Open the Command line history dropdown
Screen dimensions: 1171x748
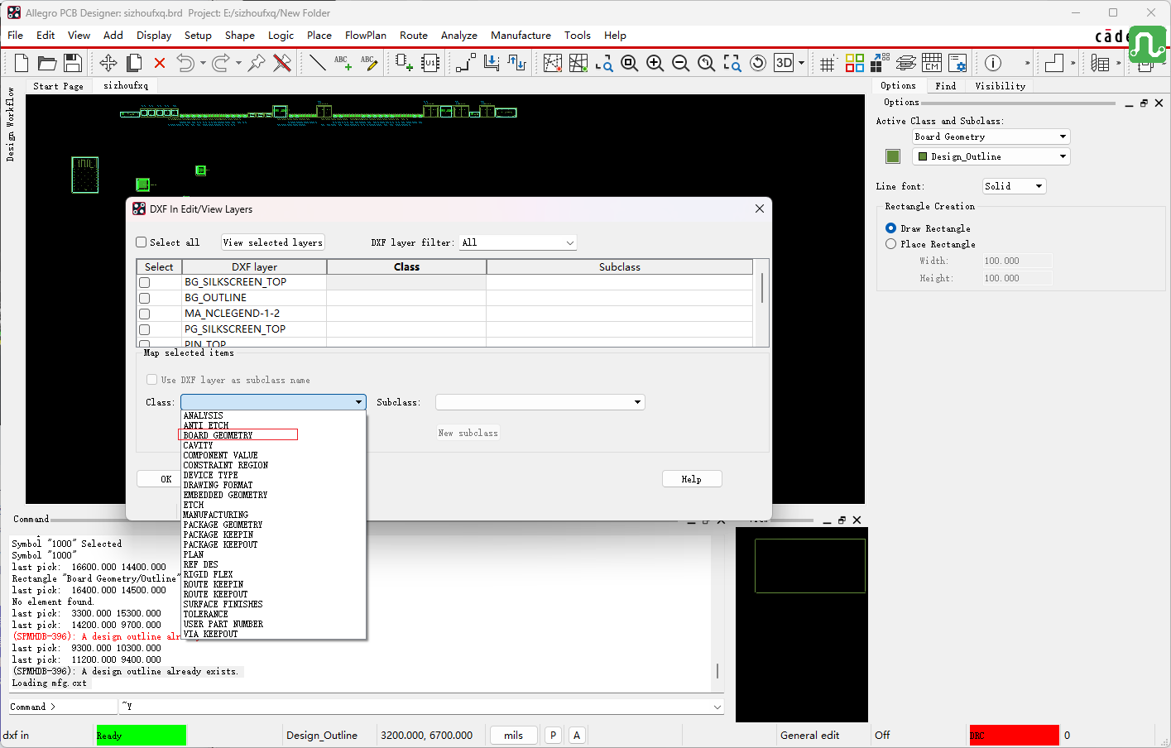(717, 707)
